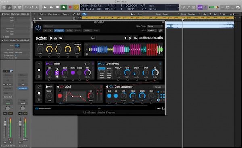Open the View menu in Tracks area
The width and height of the screenshot is (242, 148).
tap(65, 14)
